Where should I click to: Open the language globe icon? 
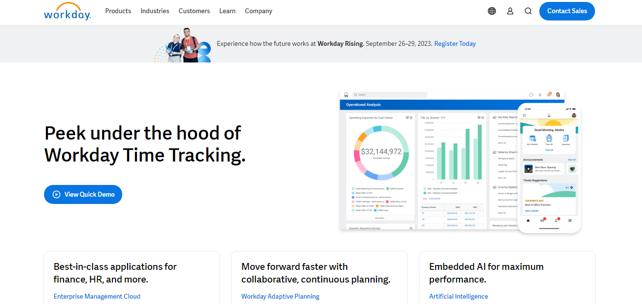[x=491, y=11]
